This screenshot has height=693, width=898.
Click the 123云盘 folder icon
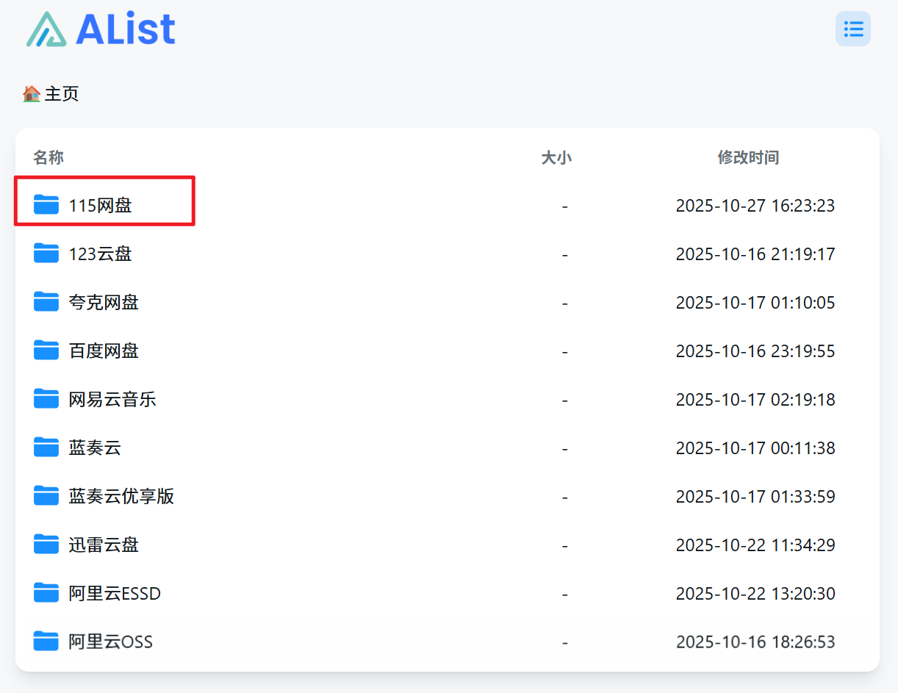[46, 254]
